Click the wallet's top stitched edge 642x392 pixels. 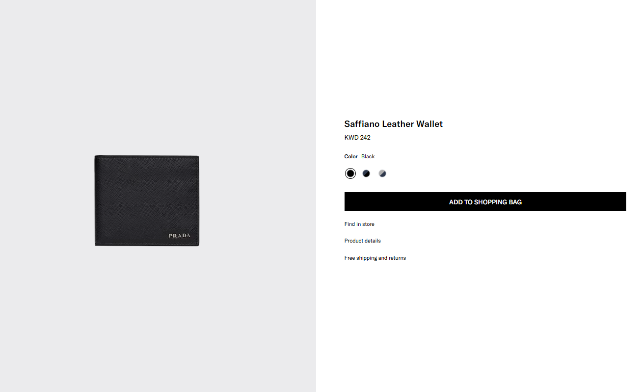click(147, 156)
